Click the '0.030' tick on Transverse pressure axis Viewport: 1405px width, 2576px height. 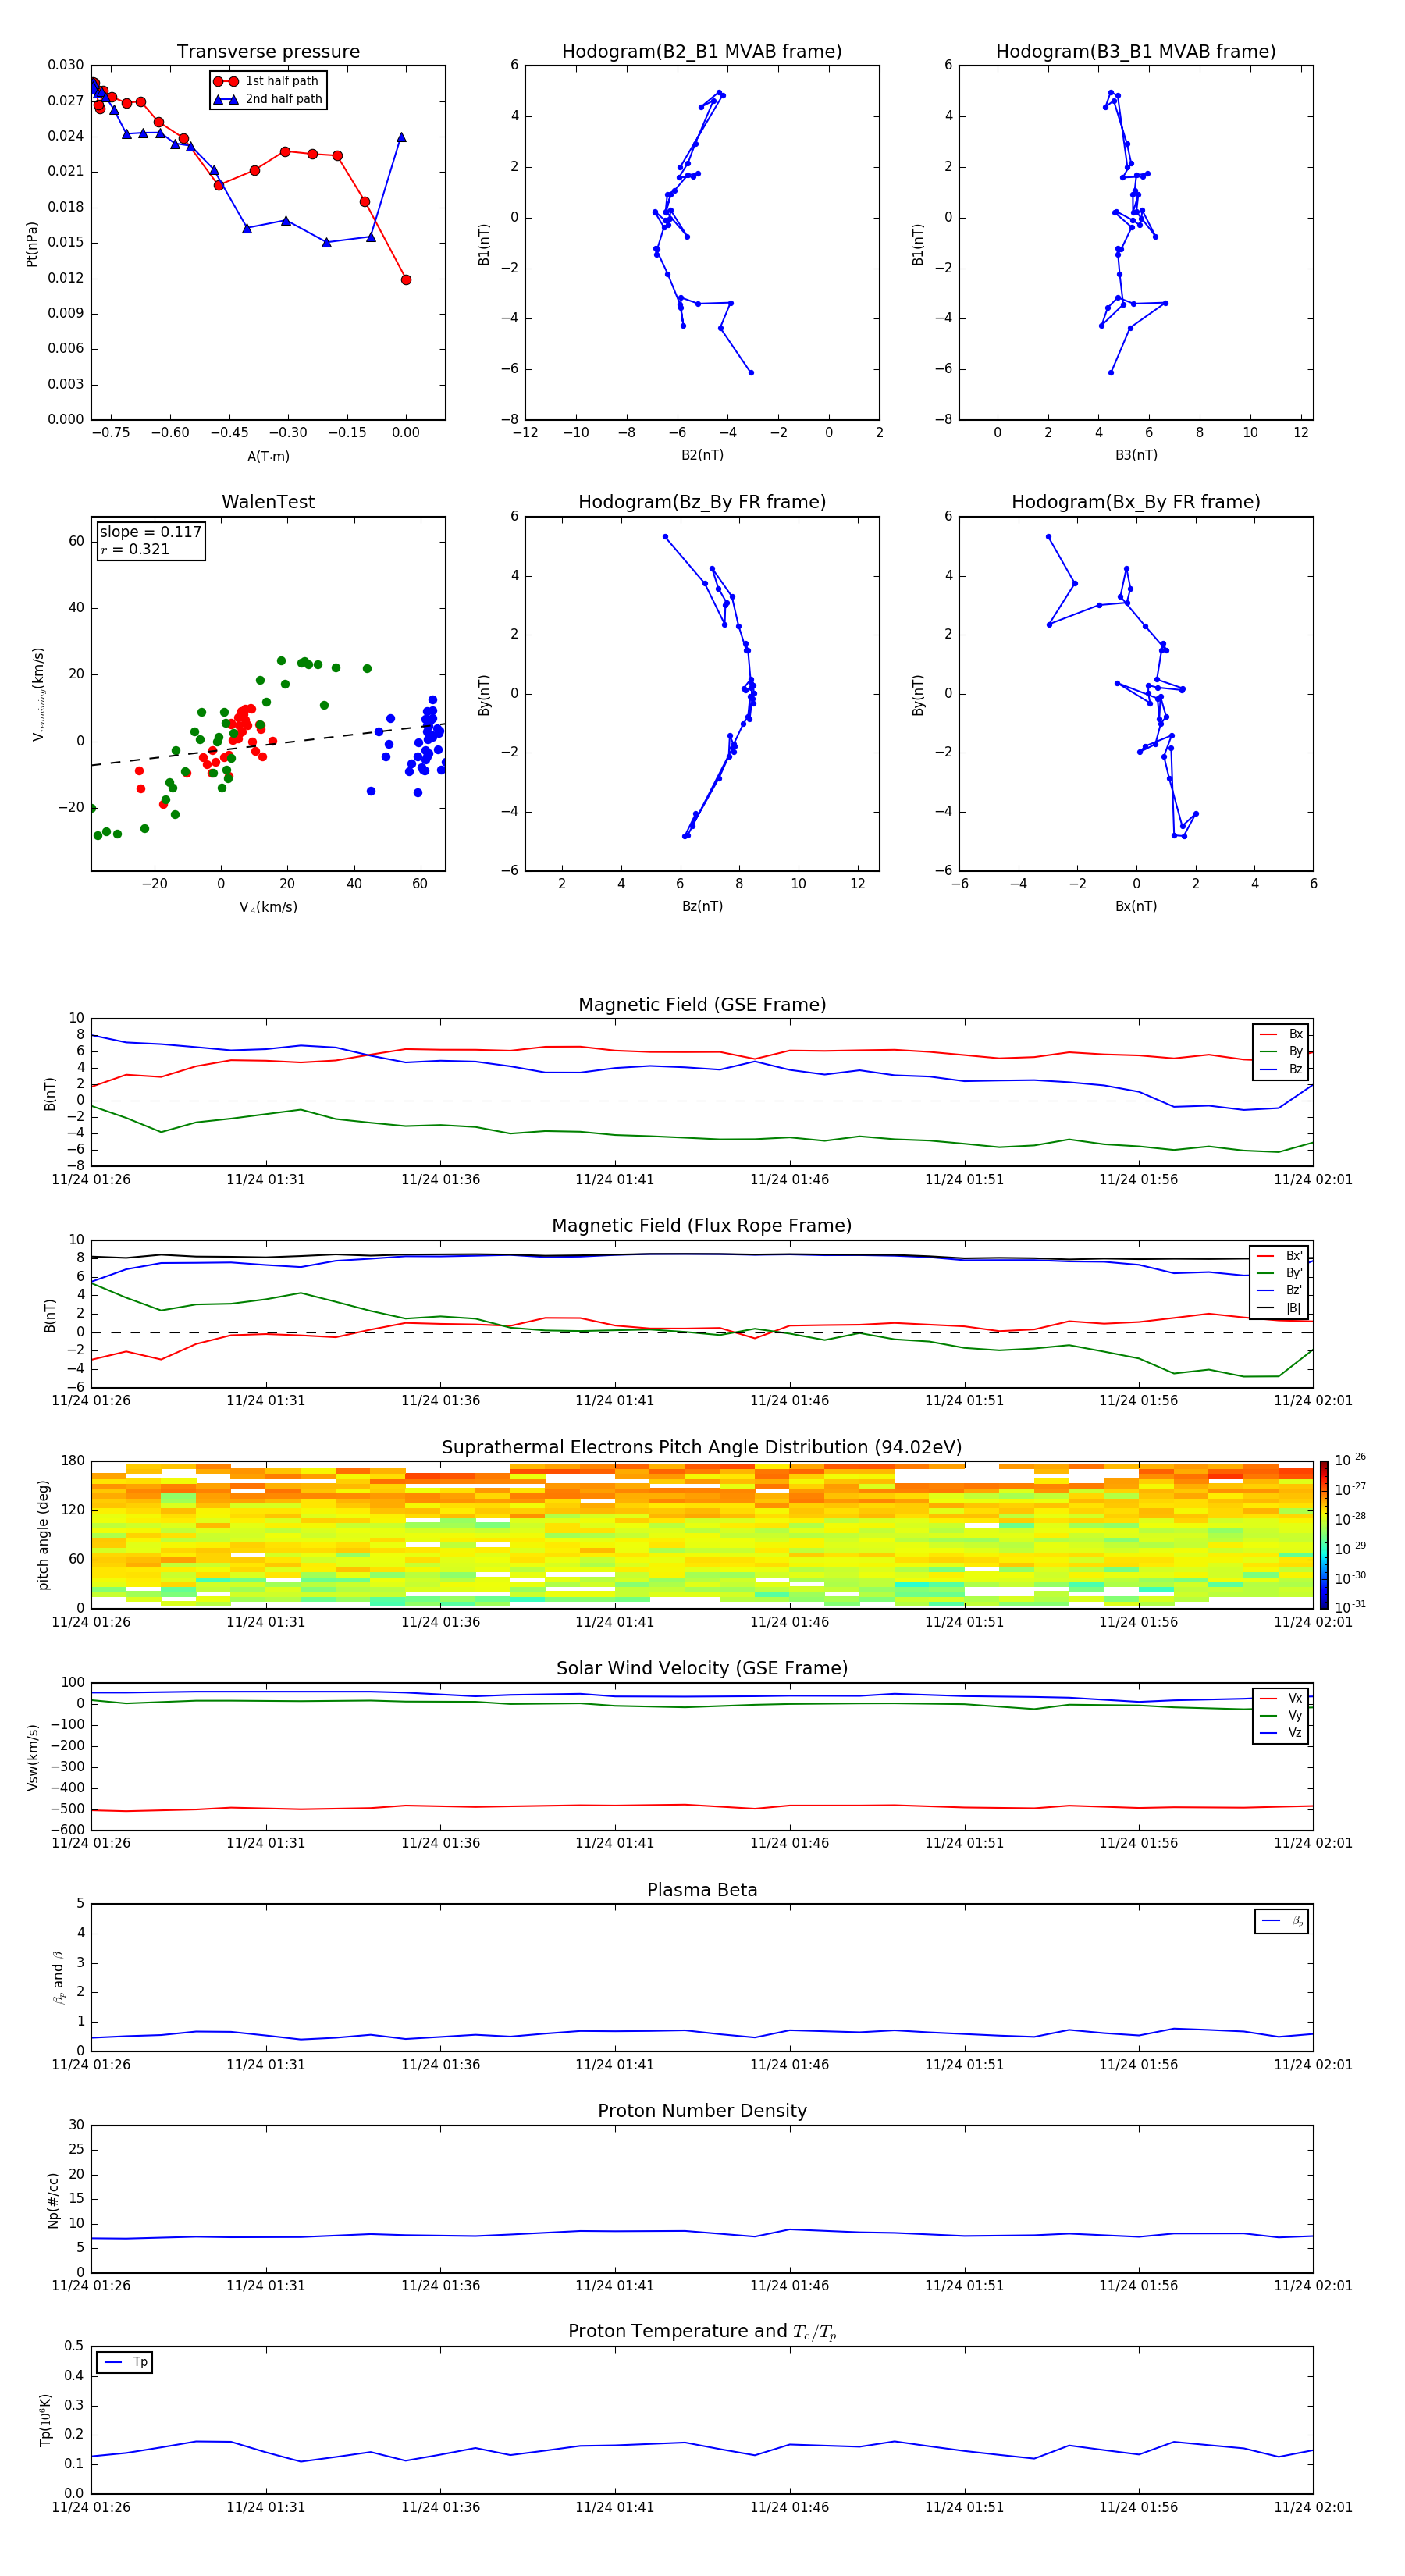tap(66, 66)
